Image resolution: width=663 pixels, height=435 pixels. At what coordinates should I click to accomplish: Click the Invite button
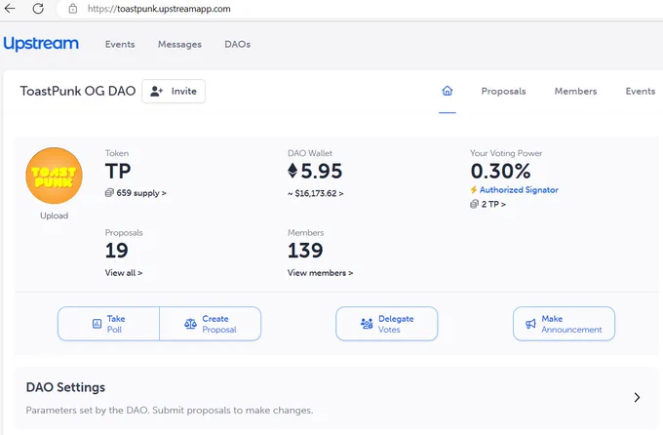(x=174, y=91)
